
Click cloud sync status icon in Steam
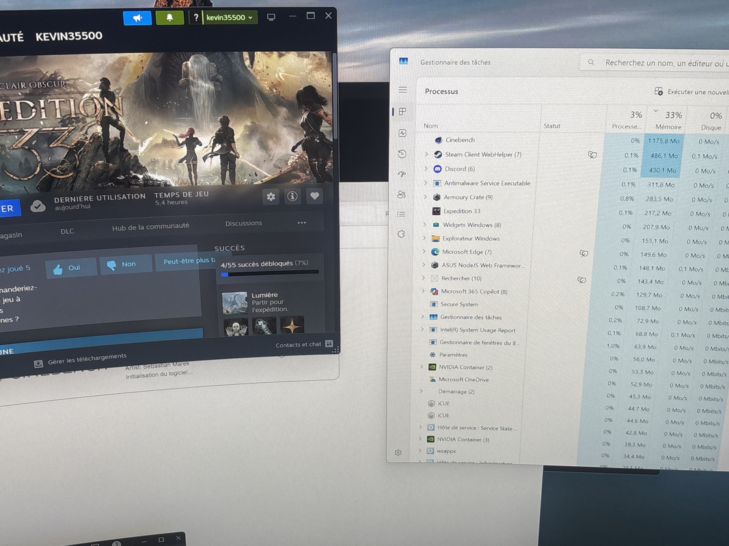[38, 205]
